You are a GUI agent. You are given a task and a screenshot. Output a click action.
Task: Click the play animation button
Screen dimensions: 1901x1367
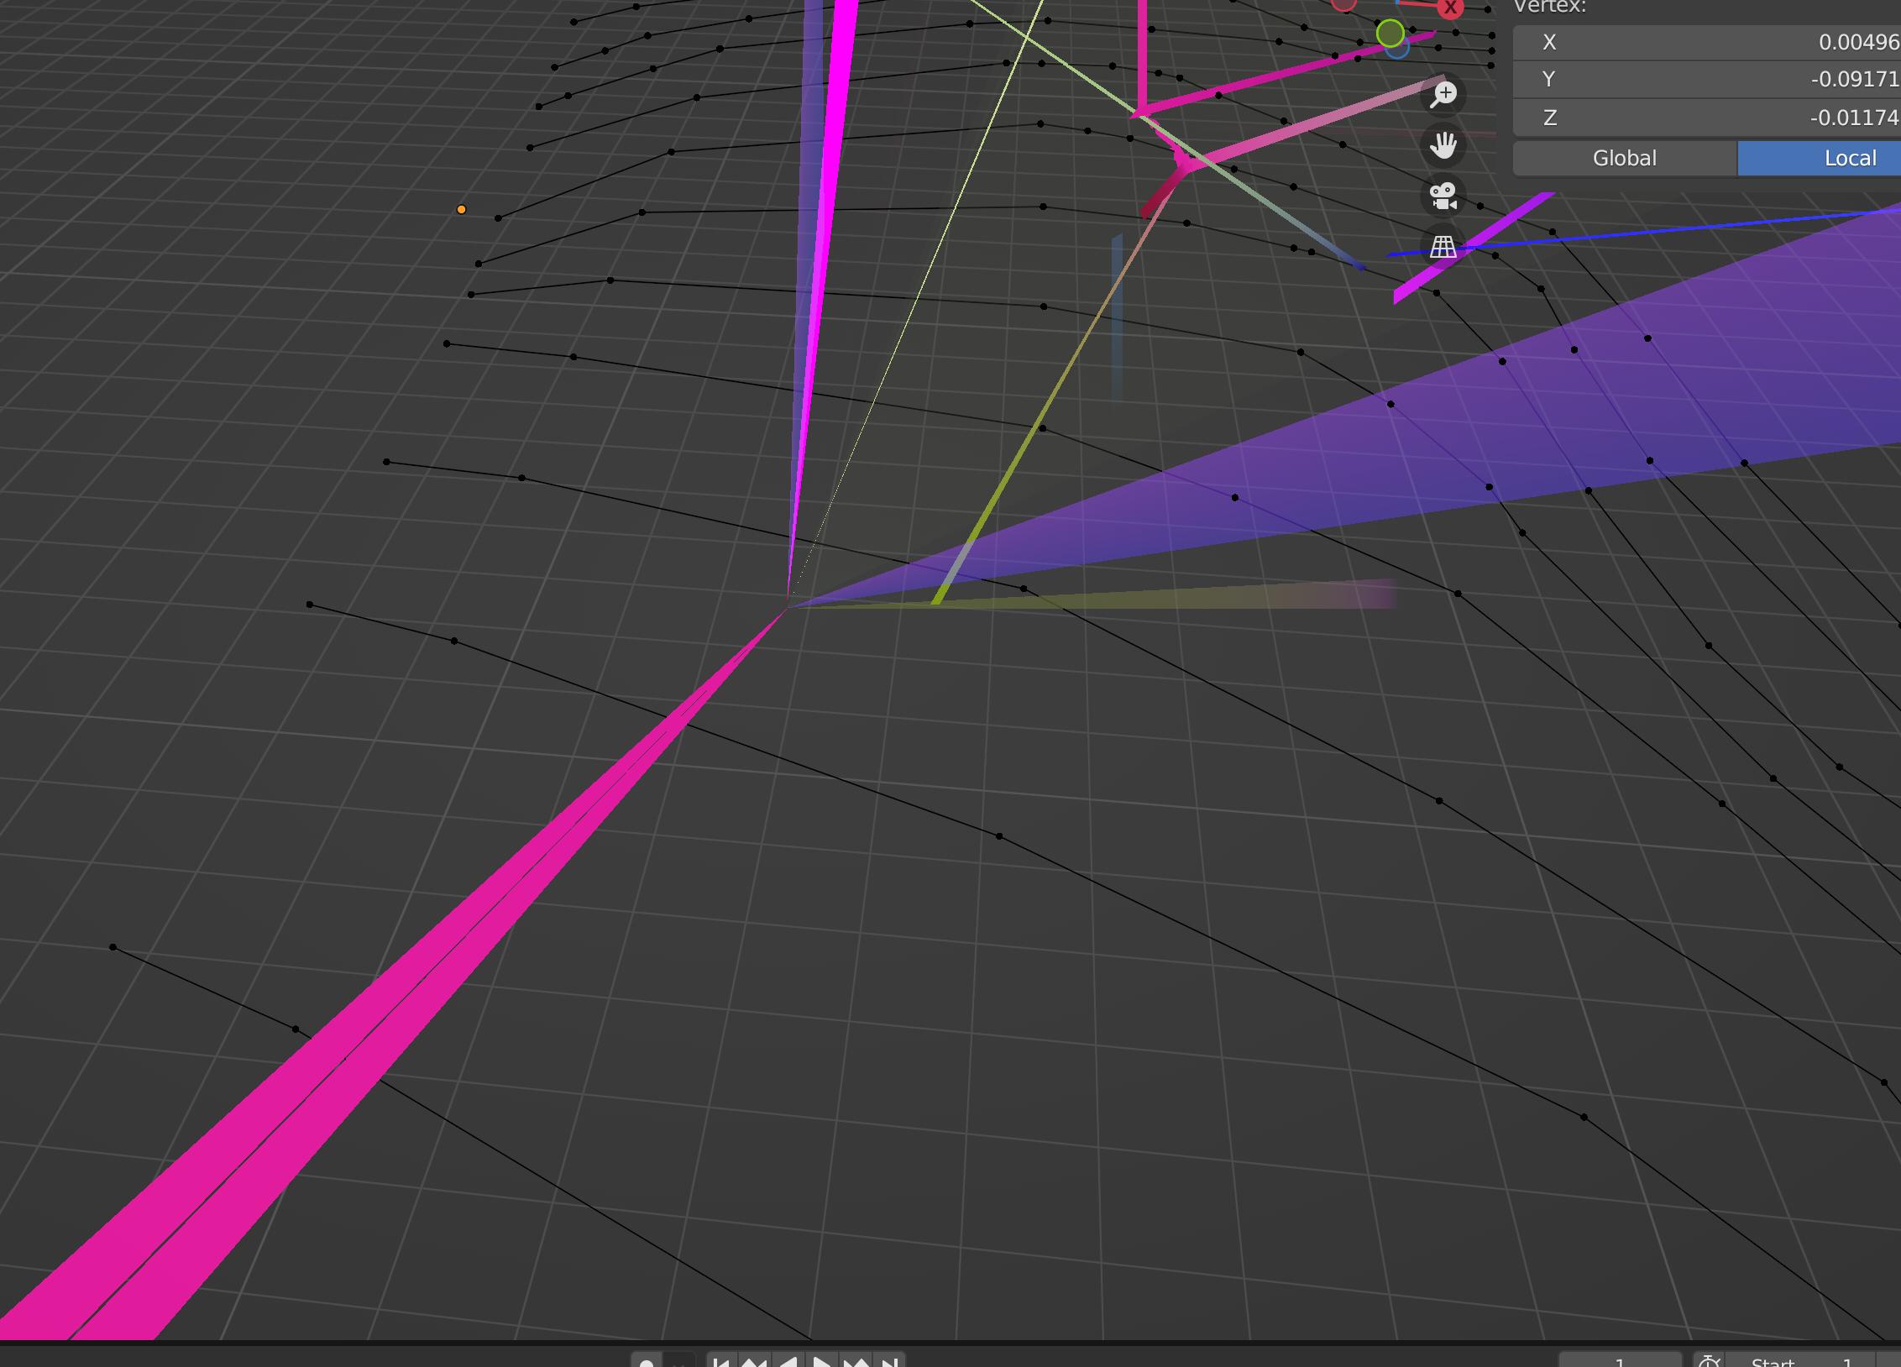(822, 1361)
